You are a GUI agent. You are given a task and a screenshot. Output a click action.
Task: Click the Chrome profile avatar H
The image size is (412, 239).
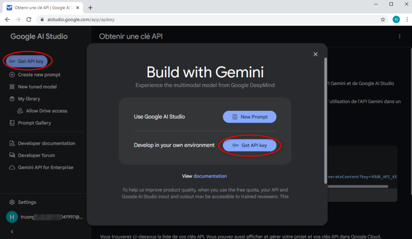396,20
